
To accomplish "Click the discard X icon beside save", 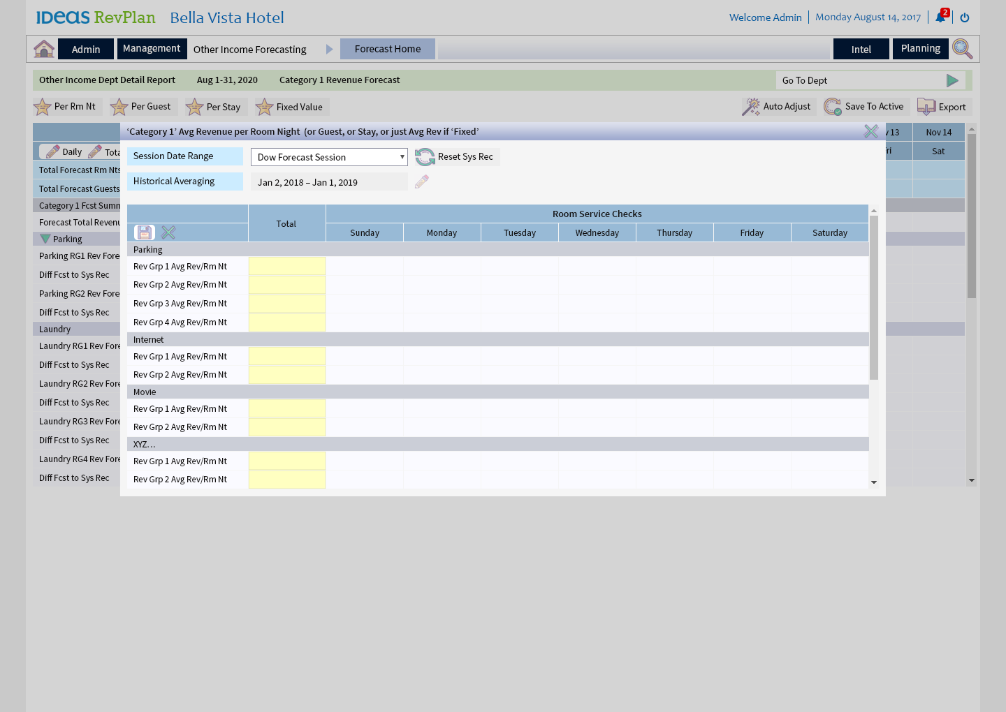I will coord(168,232).
